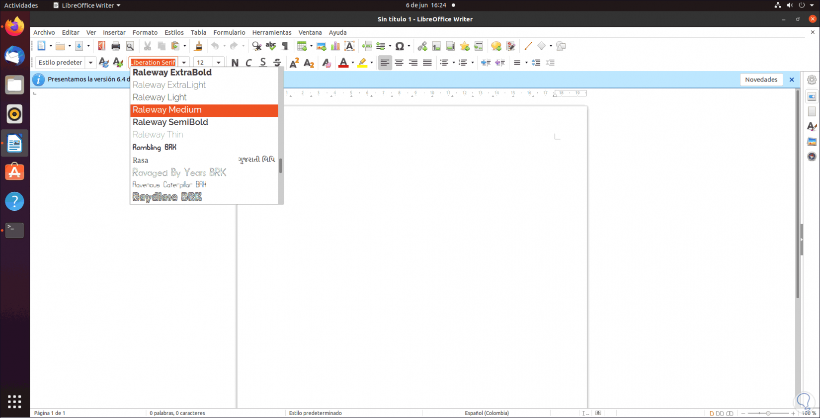Open the bullet list dropdown arrow
Image resolution: width=820 pixels, height=418 pixels.
pyautogui.click(x=453, y=63)
